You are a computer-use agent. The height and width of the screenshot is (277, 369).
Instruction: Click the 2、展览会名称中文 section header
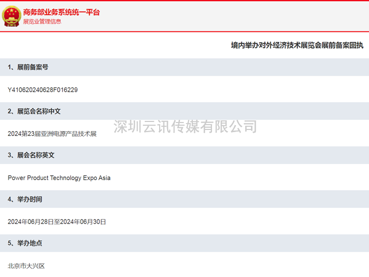point(185,111)
